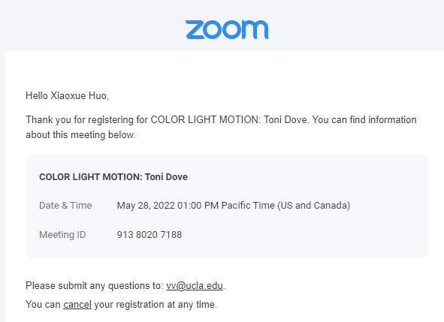Click the Please submit any questions text
This screenshot has height=322, width=444.
pos(95,286)
